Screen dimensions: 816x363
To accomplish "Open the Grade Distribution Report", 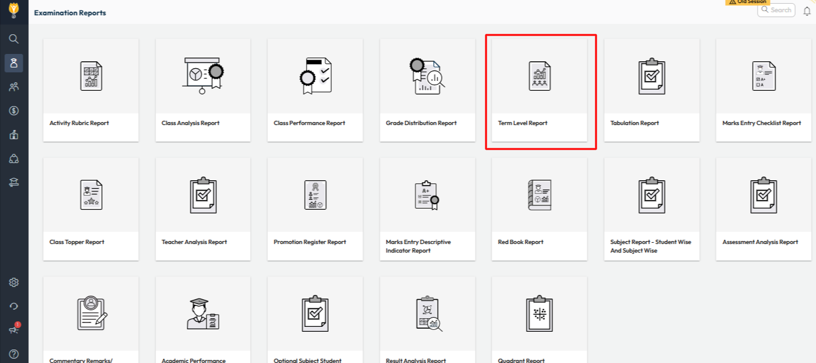I will 427,90.
